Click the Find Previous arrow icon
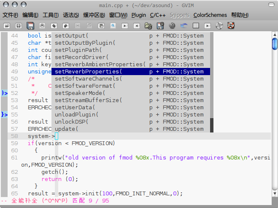The height and width of the screenshot is (208, 278). pos(137,26)
